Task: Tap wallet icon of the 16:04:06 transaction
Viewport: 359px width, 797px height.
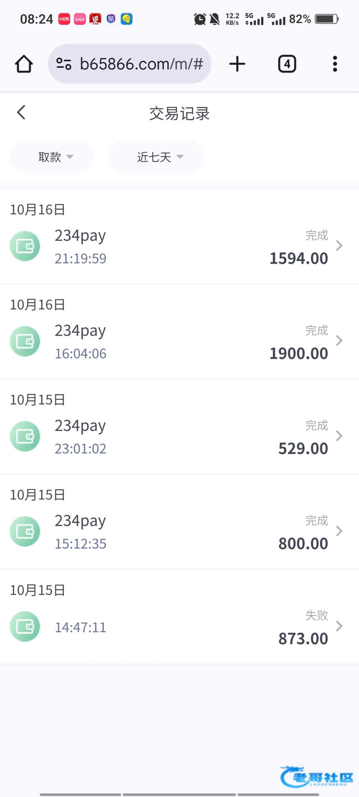Action: point(25,341)
